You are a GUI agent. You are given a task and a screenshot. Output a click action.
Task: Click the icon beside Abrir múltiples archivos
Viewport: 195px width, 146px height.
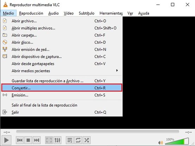(5, 28)
